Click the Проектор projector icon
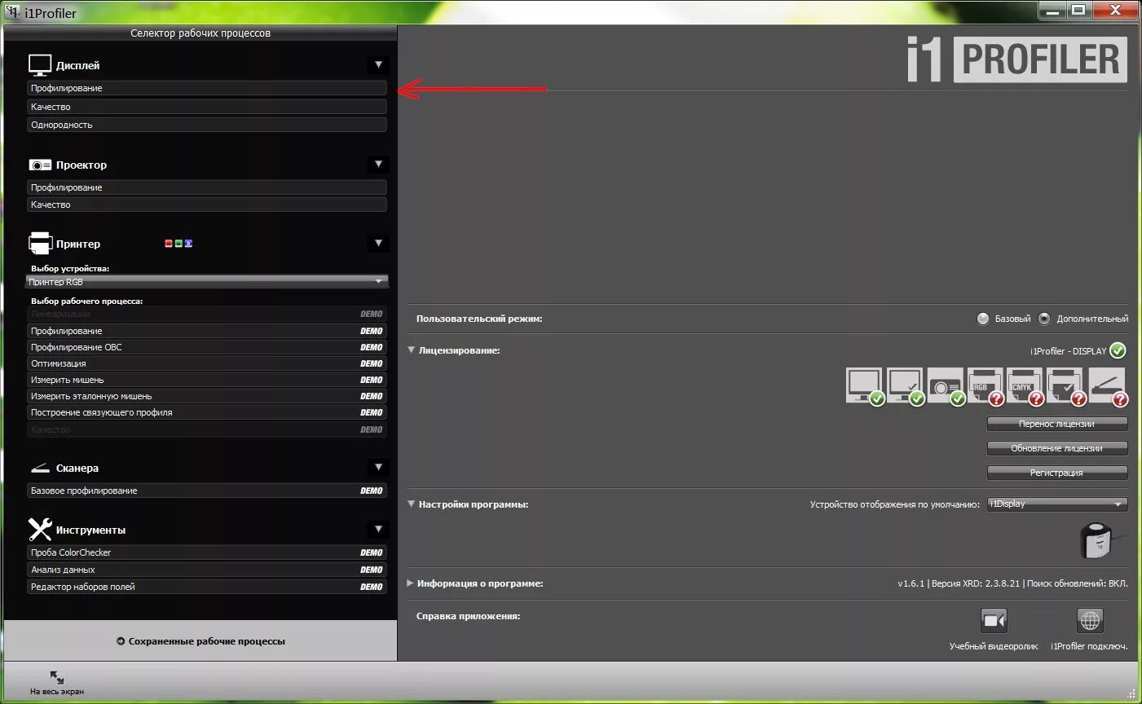Viewport: 1142px width, 704px height. [x=40, y=165]
